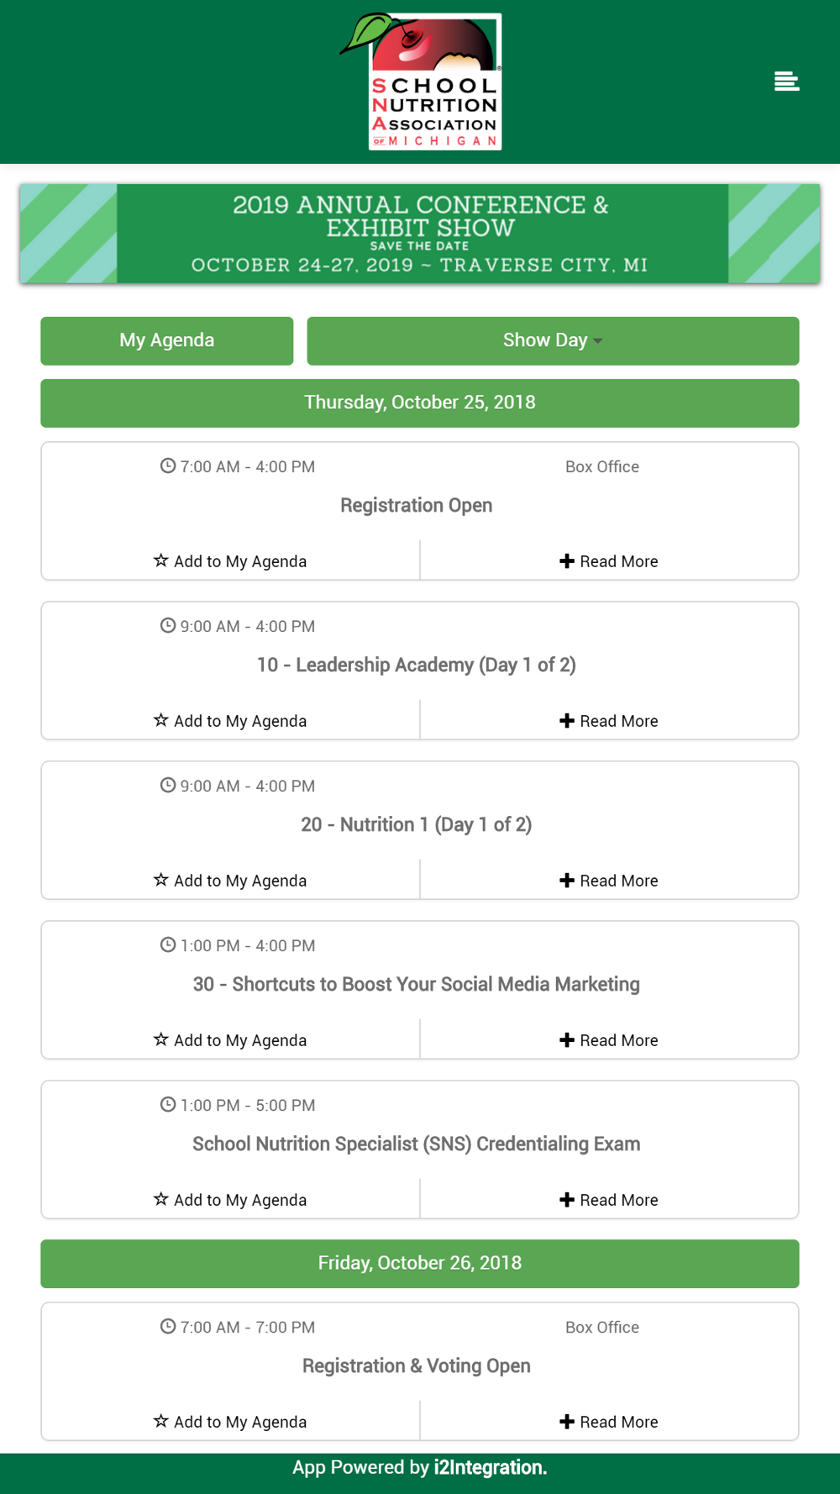The width and height of the screenshot is (840, 1494).
Task: Open the My Agenda tab
Action: point(167,340)
